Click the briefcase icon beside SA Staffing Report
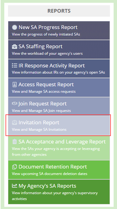The height and width of the screenshot is (209, 117). coord(14,47)
